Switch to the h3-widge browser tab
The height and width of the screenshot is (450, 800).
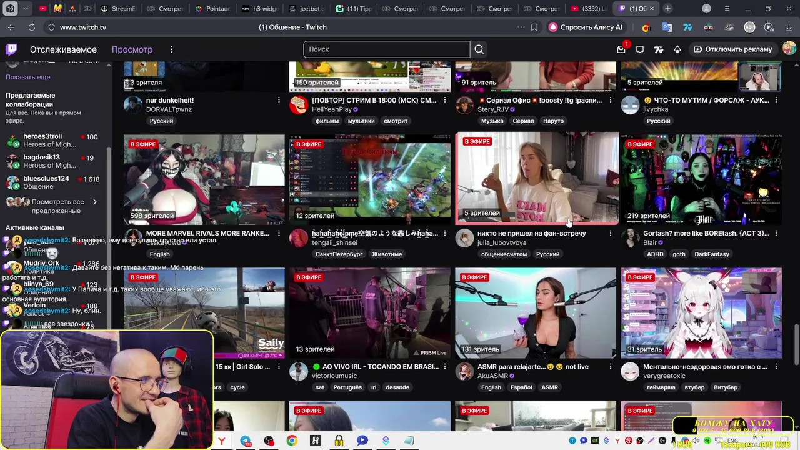(x=259, y=9)
